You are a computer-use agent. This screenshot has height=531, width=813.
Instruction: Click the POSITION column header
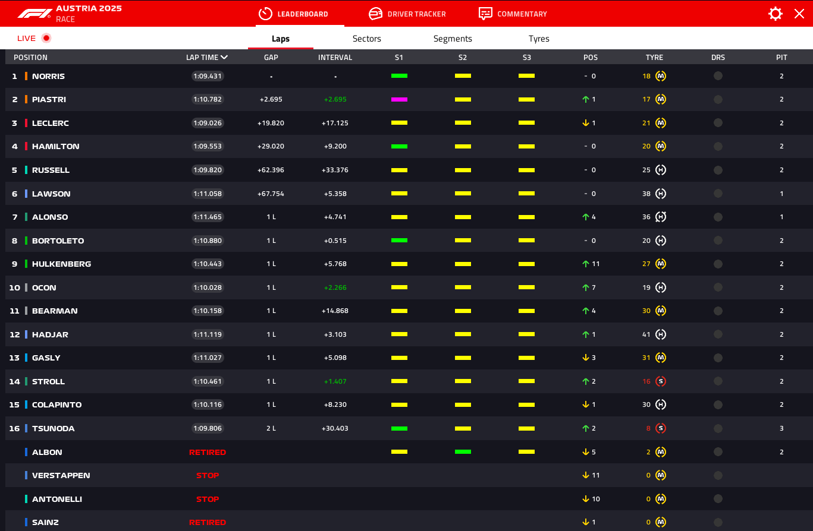(x=30, y=58)
